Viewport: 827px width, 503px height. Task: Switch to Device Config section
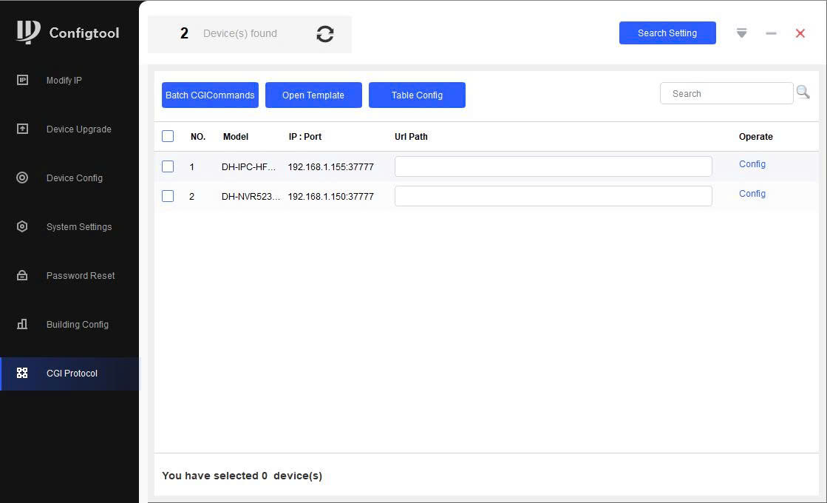click(x=74, y=178)
